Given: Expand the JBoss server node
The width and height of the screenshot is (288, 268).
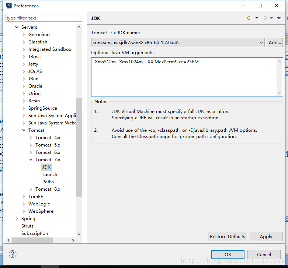Looking at the screenshot, I should coord(24,57).
